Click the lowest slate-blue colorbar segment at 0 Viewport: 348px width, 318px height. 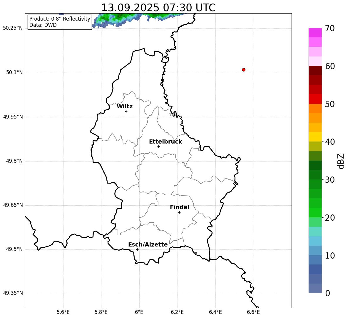315,288
